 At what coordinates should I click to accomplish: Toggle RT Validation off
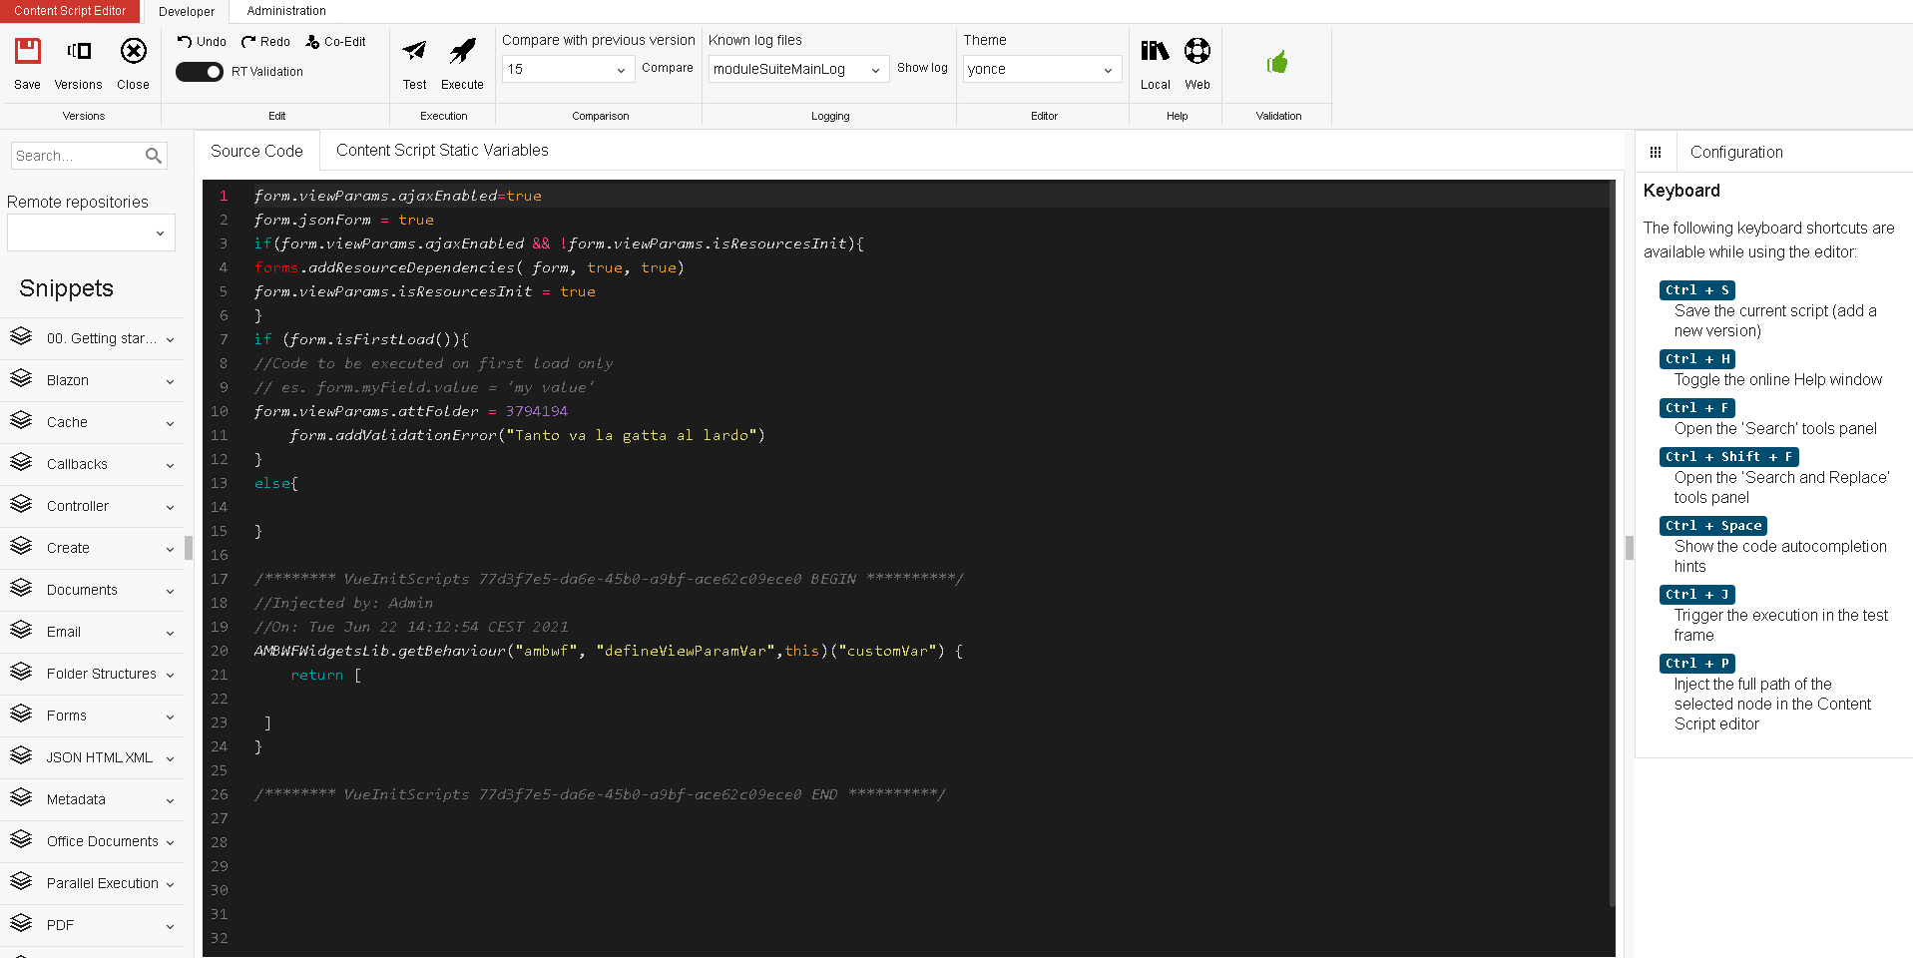[x=199, y=71]
